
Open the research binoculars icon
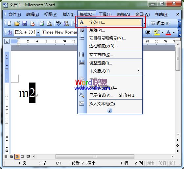coord(66,23)
